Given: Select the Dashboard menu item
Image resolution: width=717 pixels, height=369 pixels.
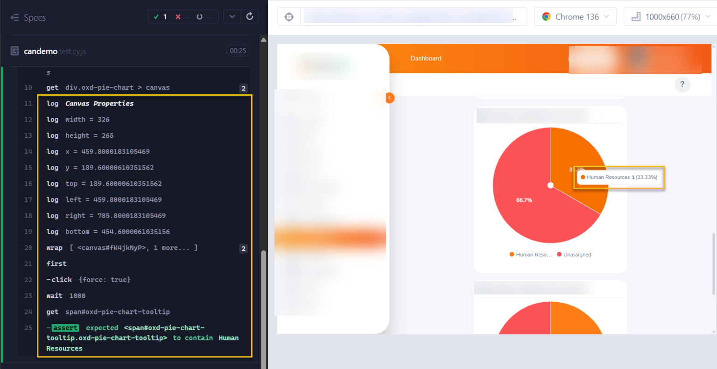Looking at the screenshot, I should (x=426, y=58).
